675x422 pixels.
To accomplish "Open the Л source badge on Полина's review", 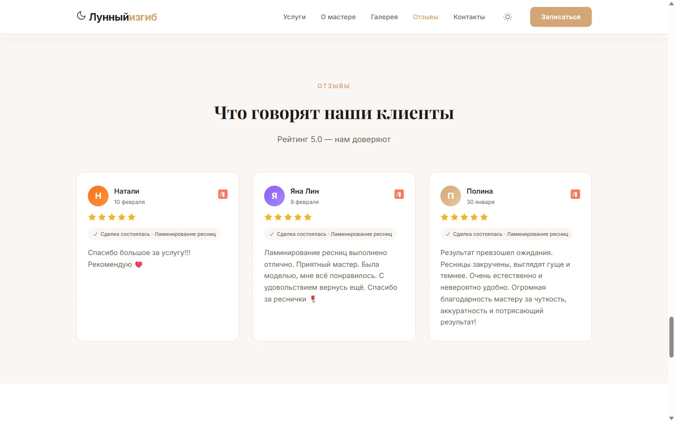I will click(575, 194).
